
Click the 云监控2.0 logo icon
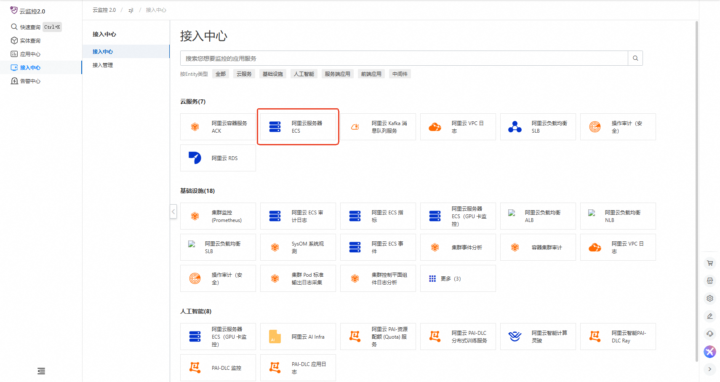[14, 10]
